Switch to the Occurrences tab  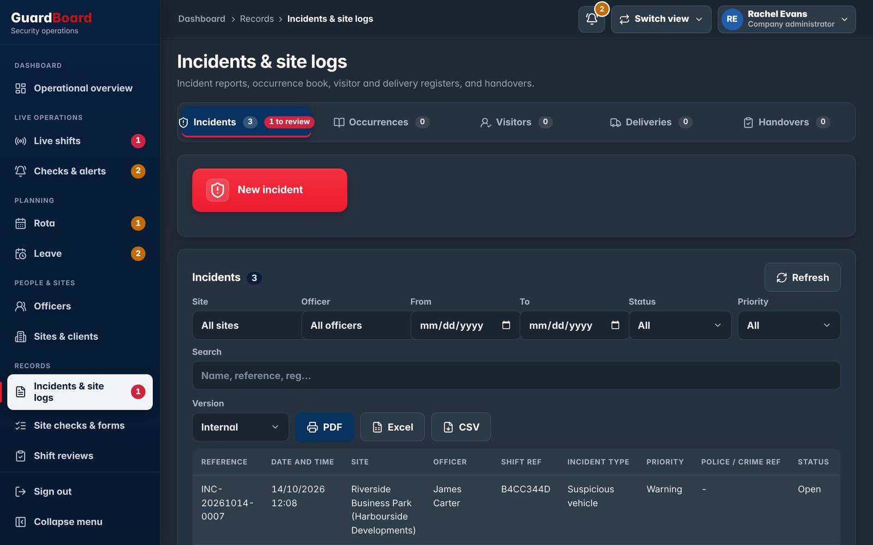tap(381, 122)
